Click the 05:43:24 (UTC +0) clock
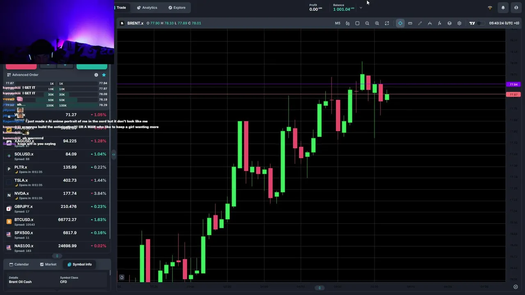 [x=504, y=23]
